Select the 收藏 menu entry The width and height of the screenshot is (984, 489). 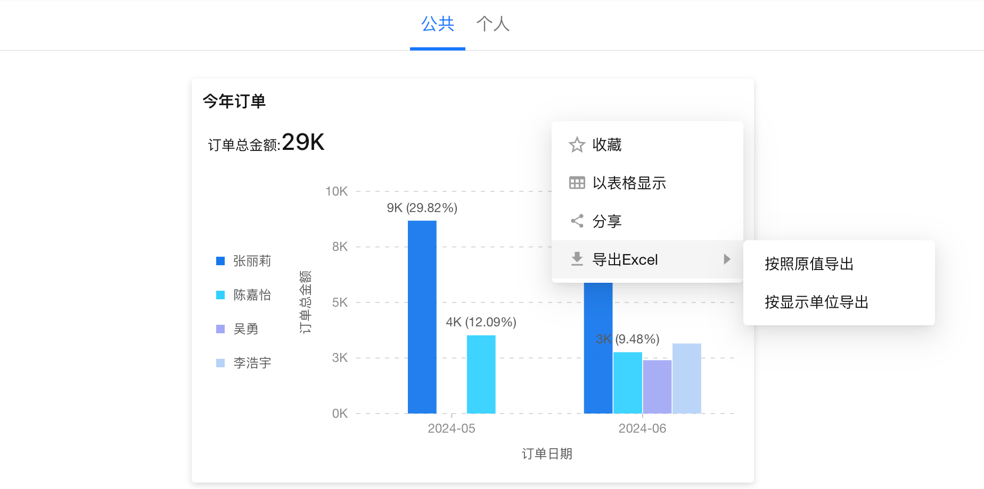pos(607,145)
